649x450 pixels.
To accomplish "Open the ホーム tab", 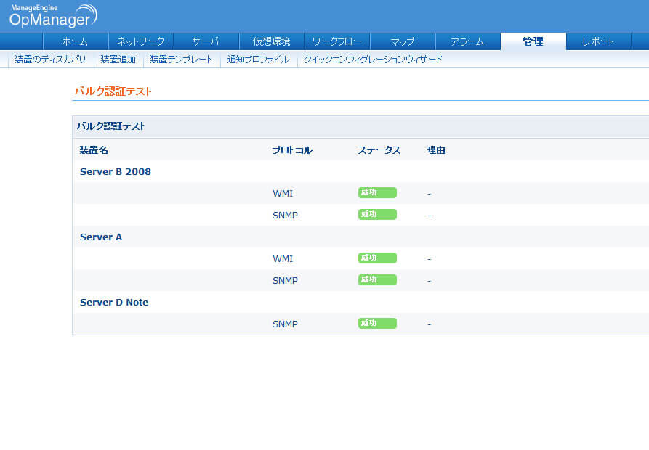I will tap(76, 41).
